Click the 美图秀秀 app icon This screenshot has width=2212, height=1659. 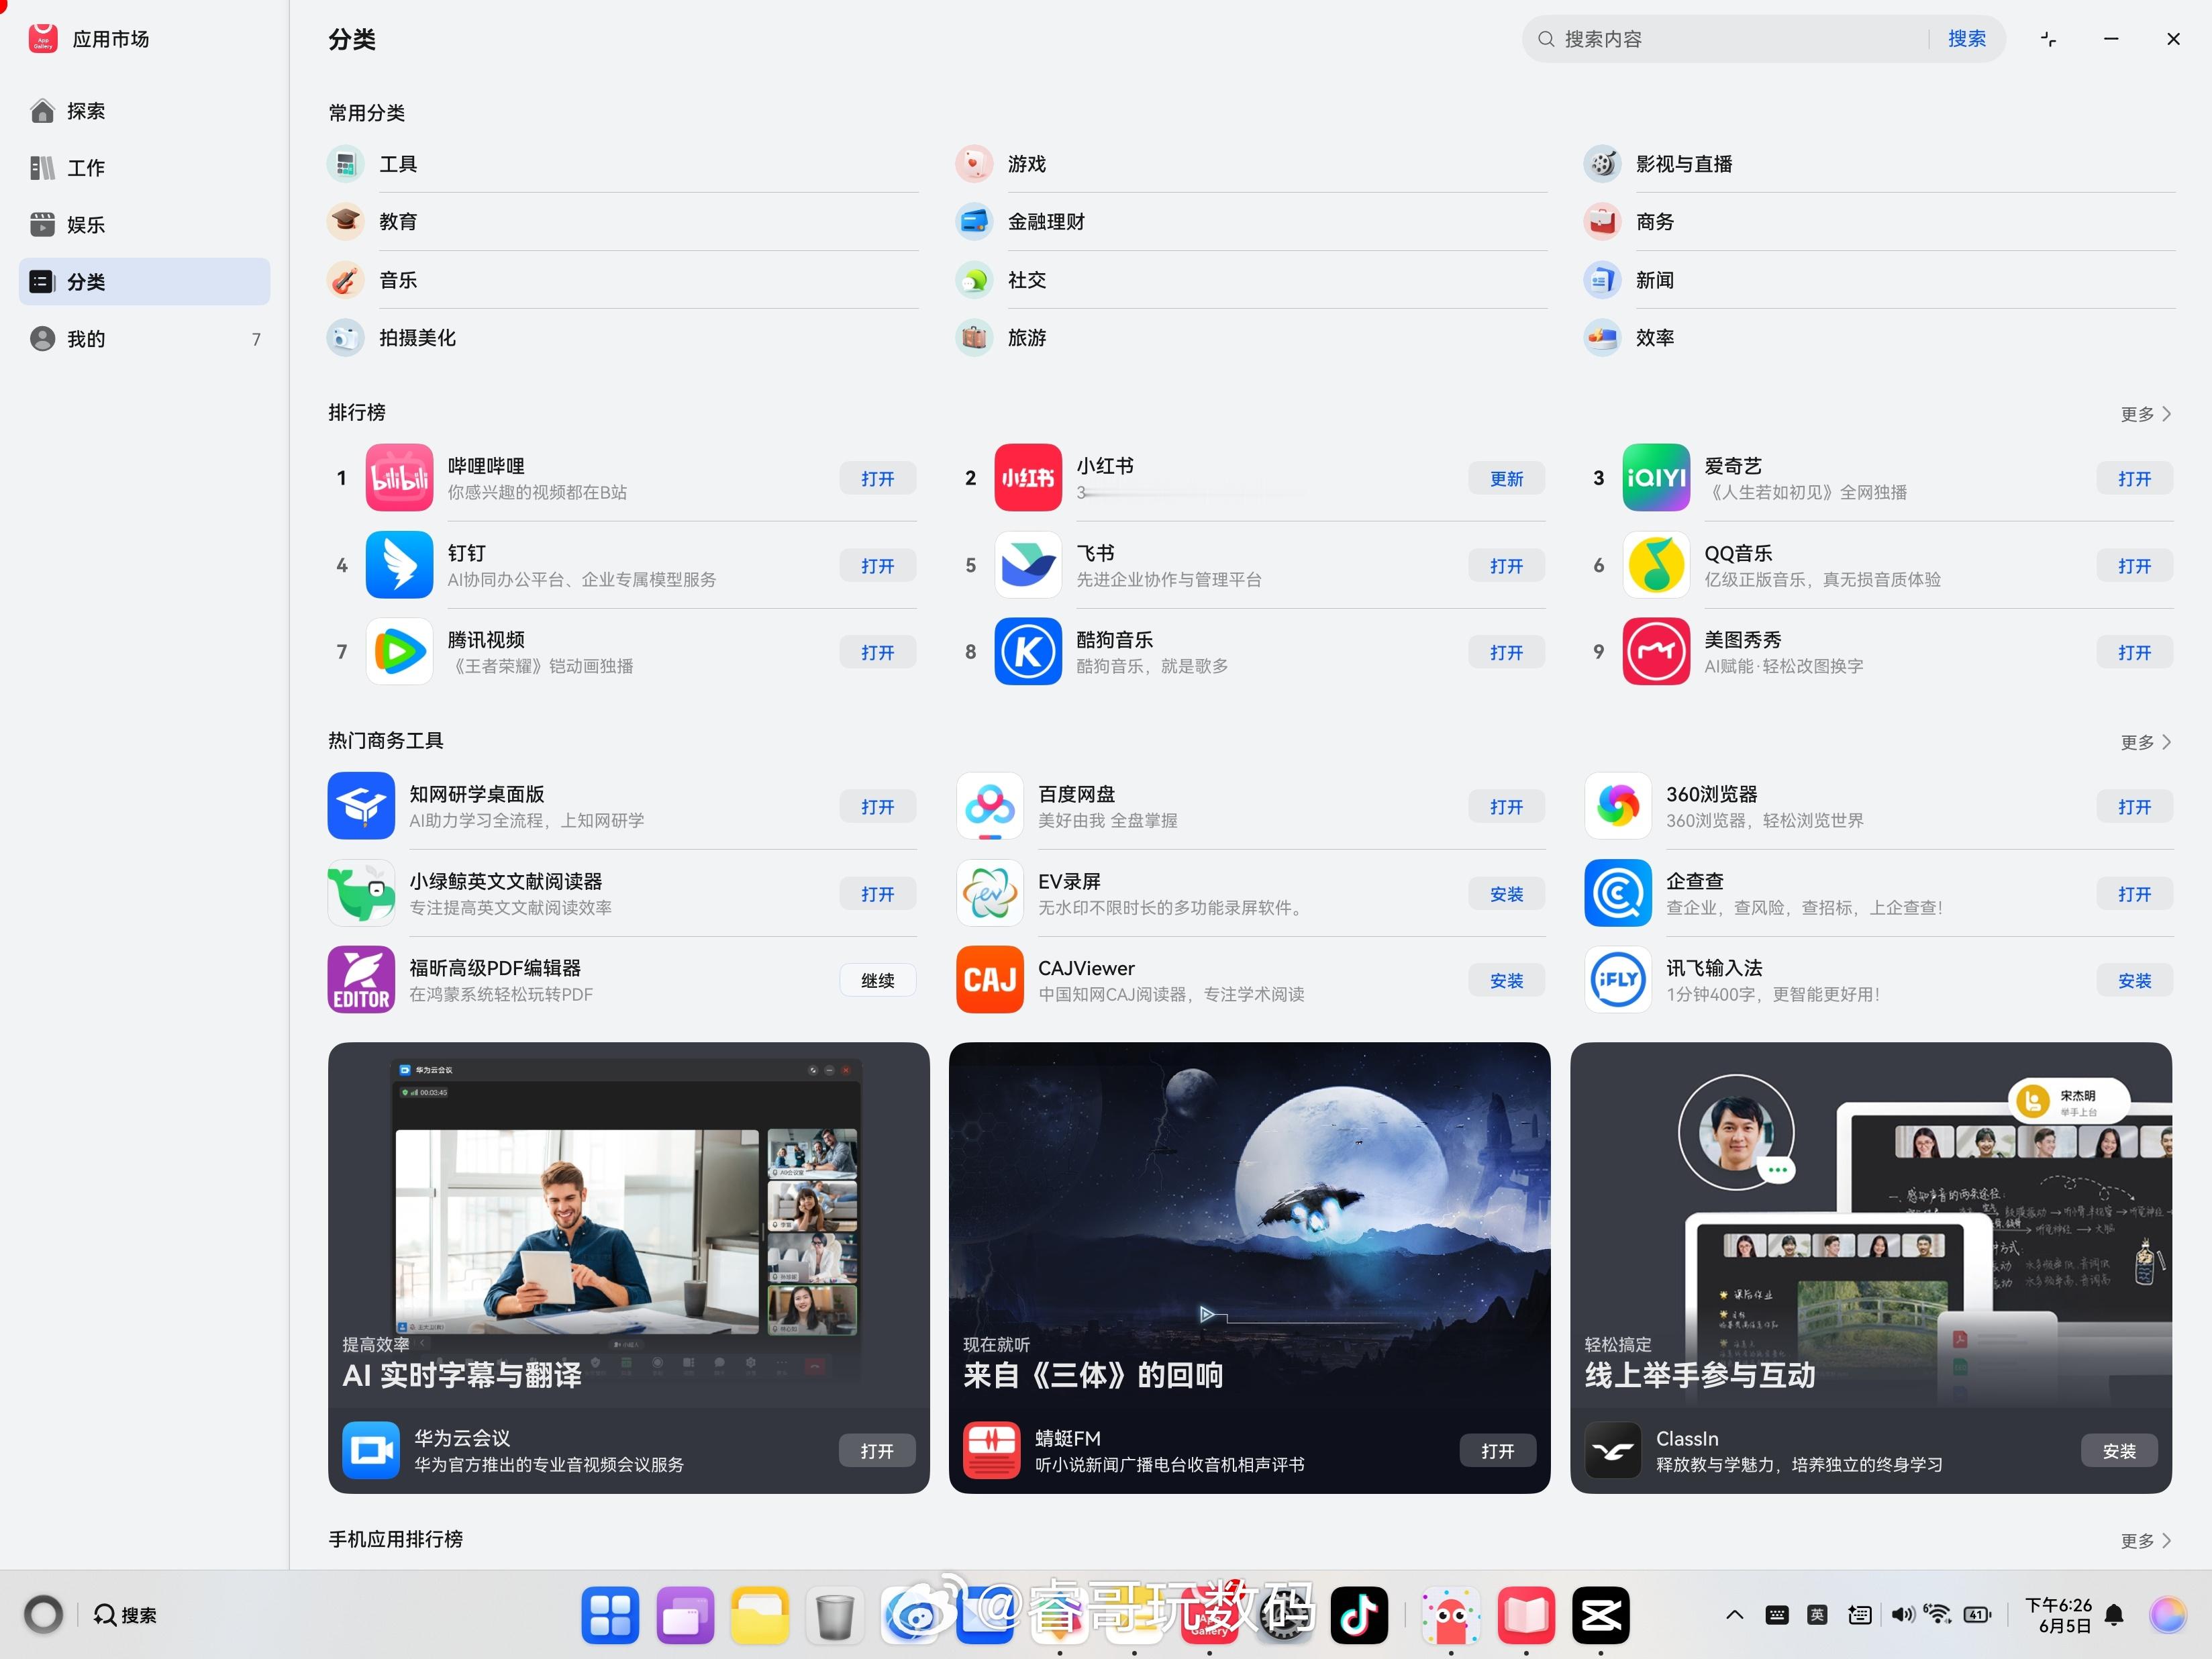click(x=1655, y=652)
